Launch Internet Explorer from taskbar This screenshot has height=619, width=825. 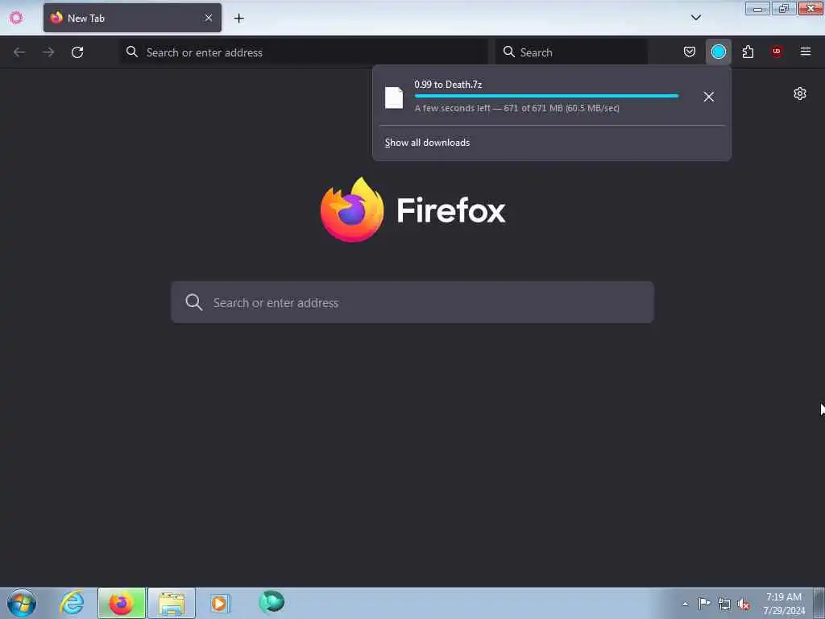72,603
